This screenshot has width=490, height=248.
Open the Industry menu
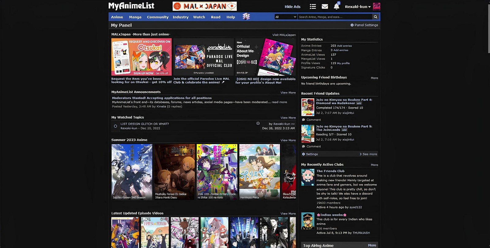[180, 17]
